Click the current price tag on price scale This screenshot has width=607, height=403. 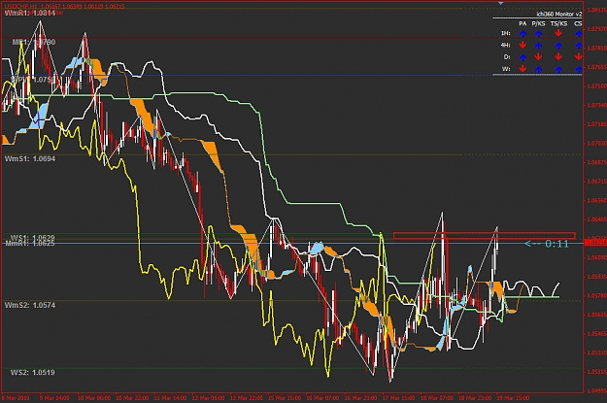[595, 243]
